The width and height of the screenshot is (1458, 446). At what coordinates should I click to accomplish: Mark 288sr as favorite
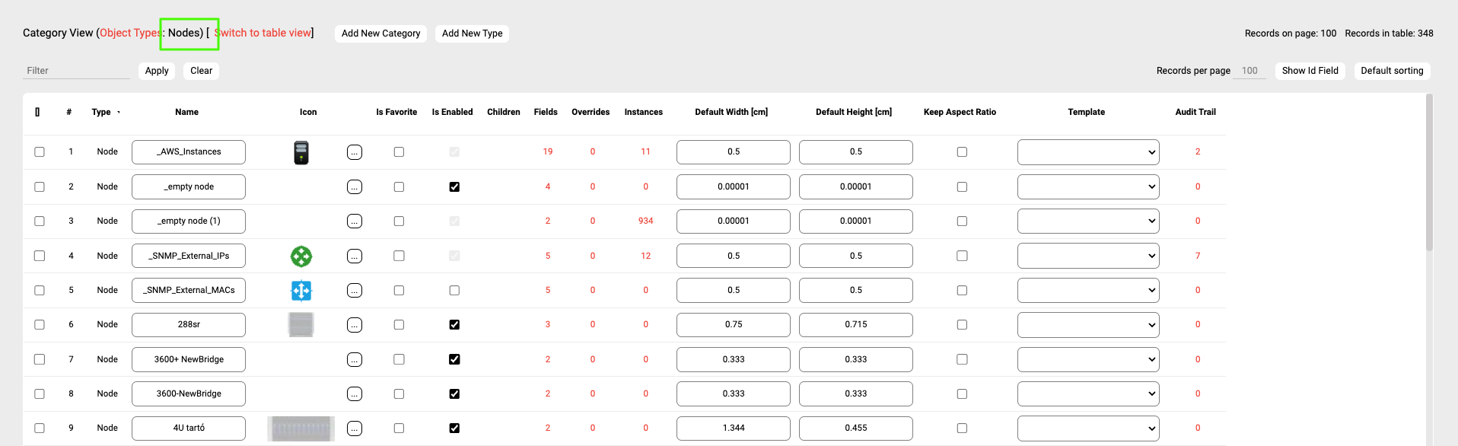pos(399,325)
